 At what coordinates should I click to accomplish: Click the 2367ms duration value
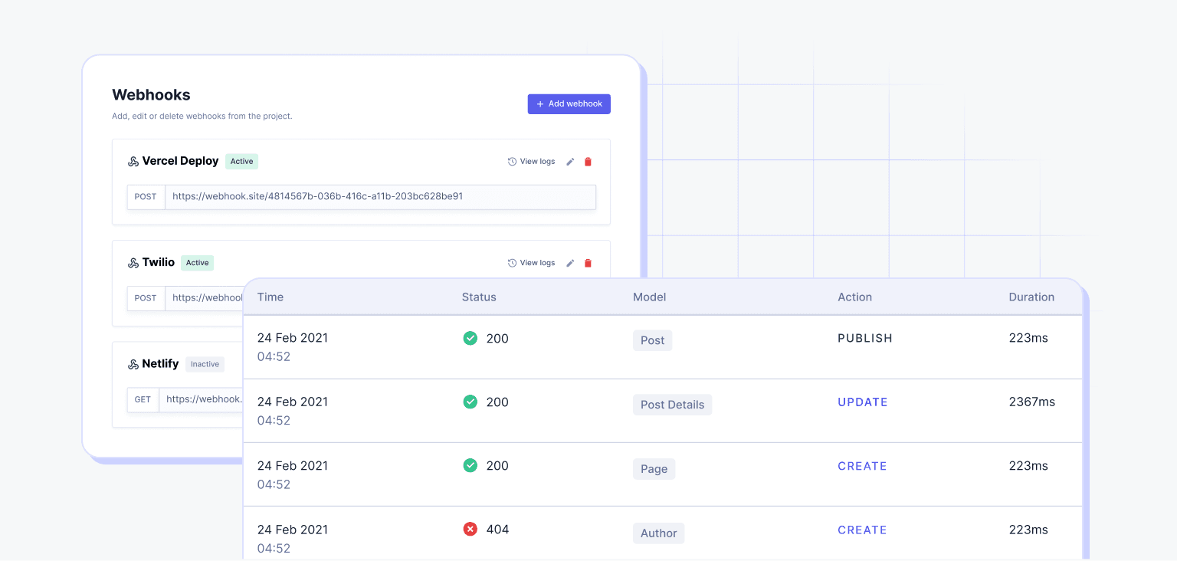pyautogui.click(x=1031, y=402)
